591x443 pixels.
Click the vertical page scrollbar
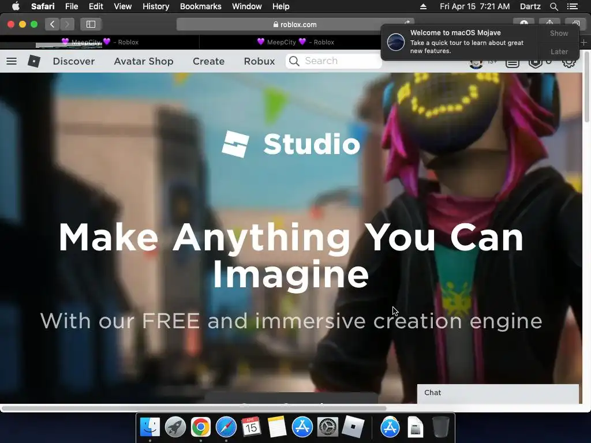587,87
